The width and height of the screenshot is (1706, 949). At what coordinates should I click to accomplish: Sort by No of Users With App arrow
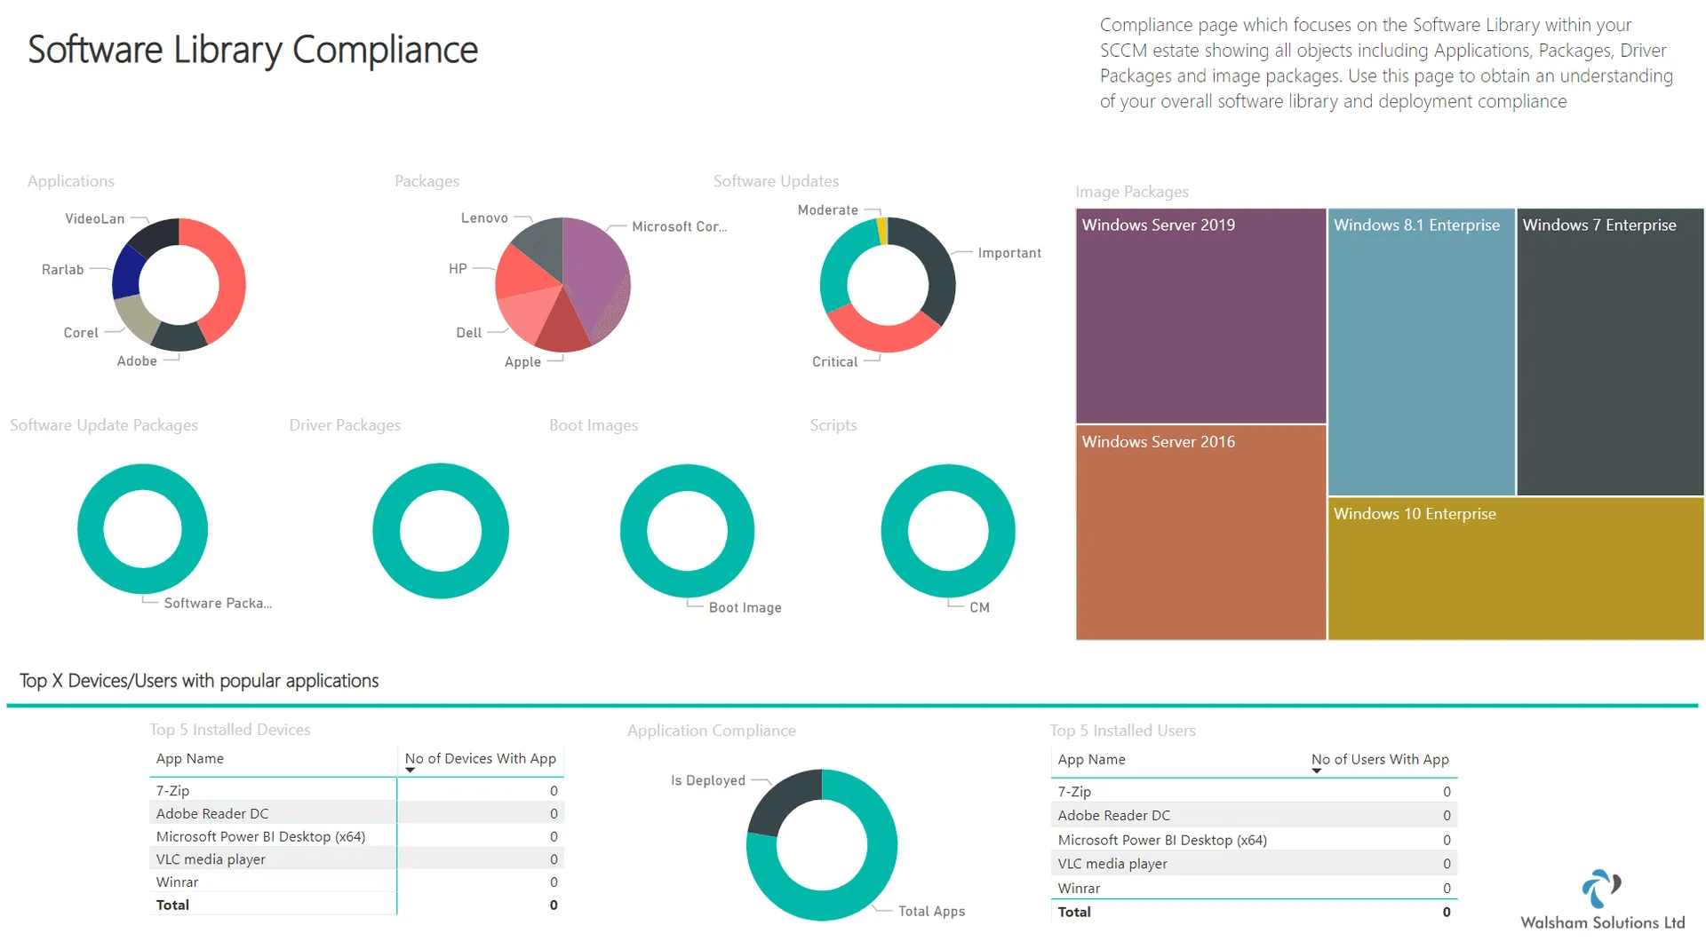pos(1317,771)
